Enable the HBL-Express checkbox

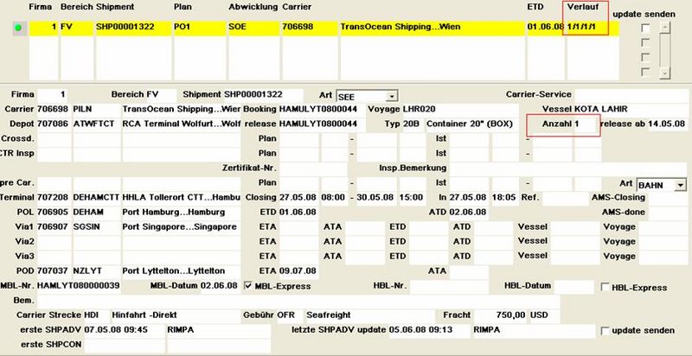605,287
